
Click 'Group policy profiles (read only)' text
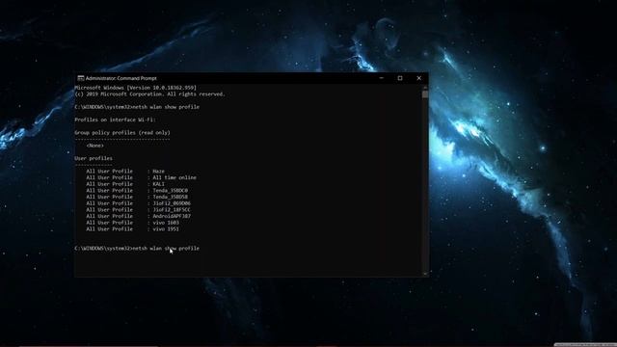(x=122, y=133)
